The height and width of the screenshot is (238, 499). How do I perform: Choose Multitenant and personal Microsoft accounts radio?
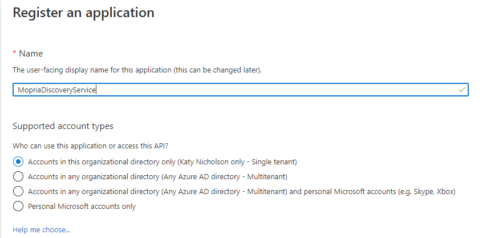click(18, 191)
